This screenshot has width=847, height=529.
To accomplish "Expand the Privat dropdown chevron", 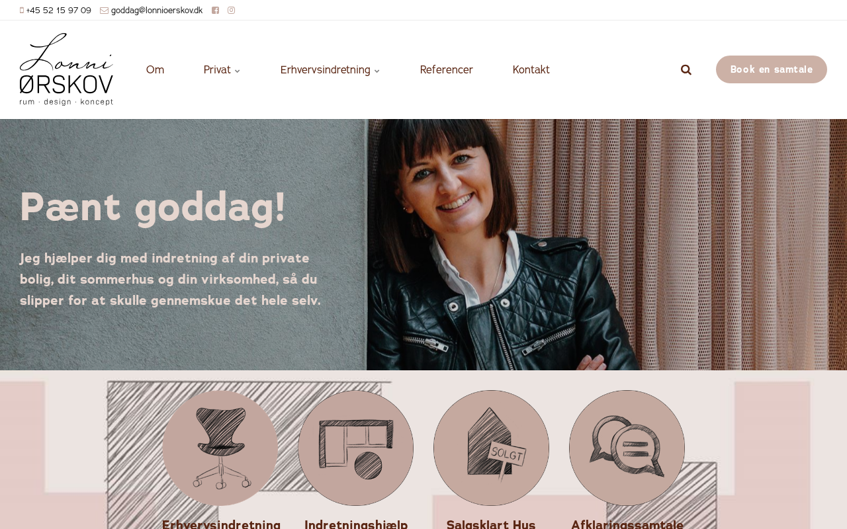I will 238,71.
